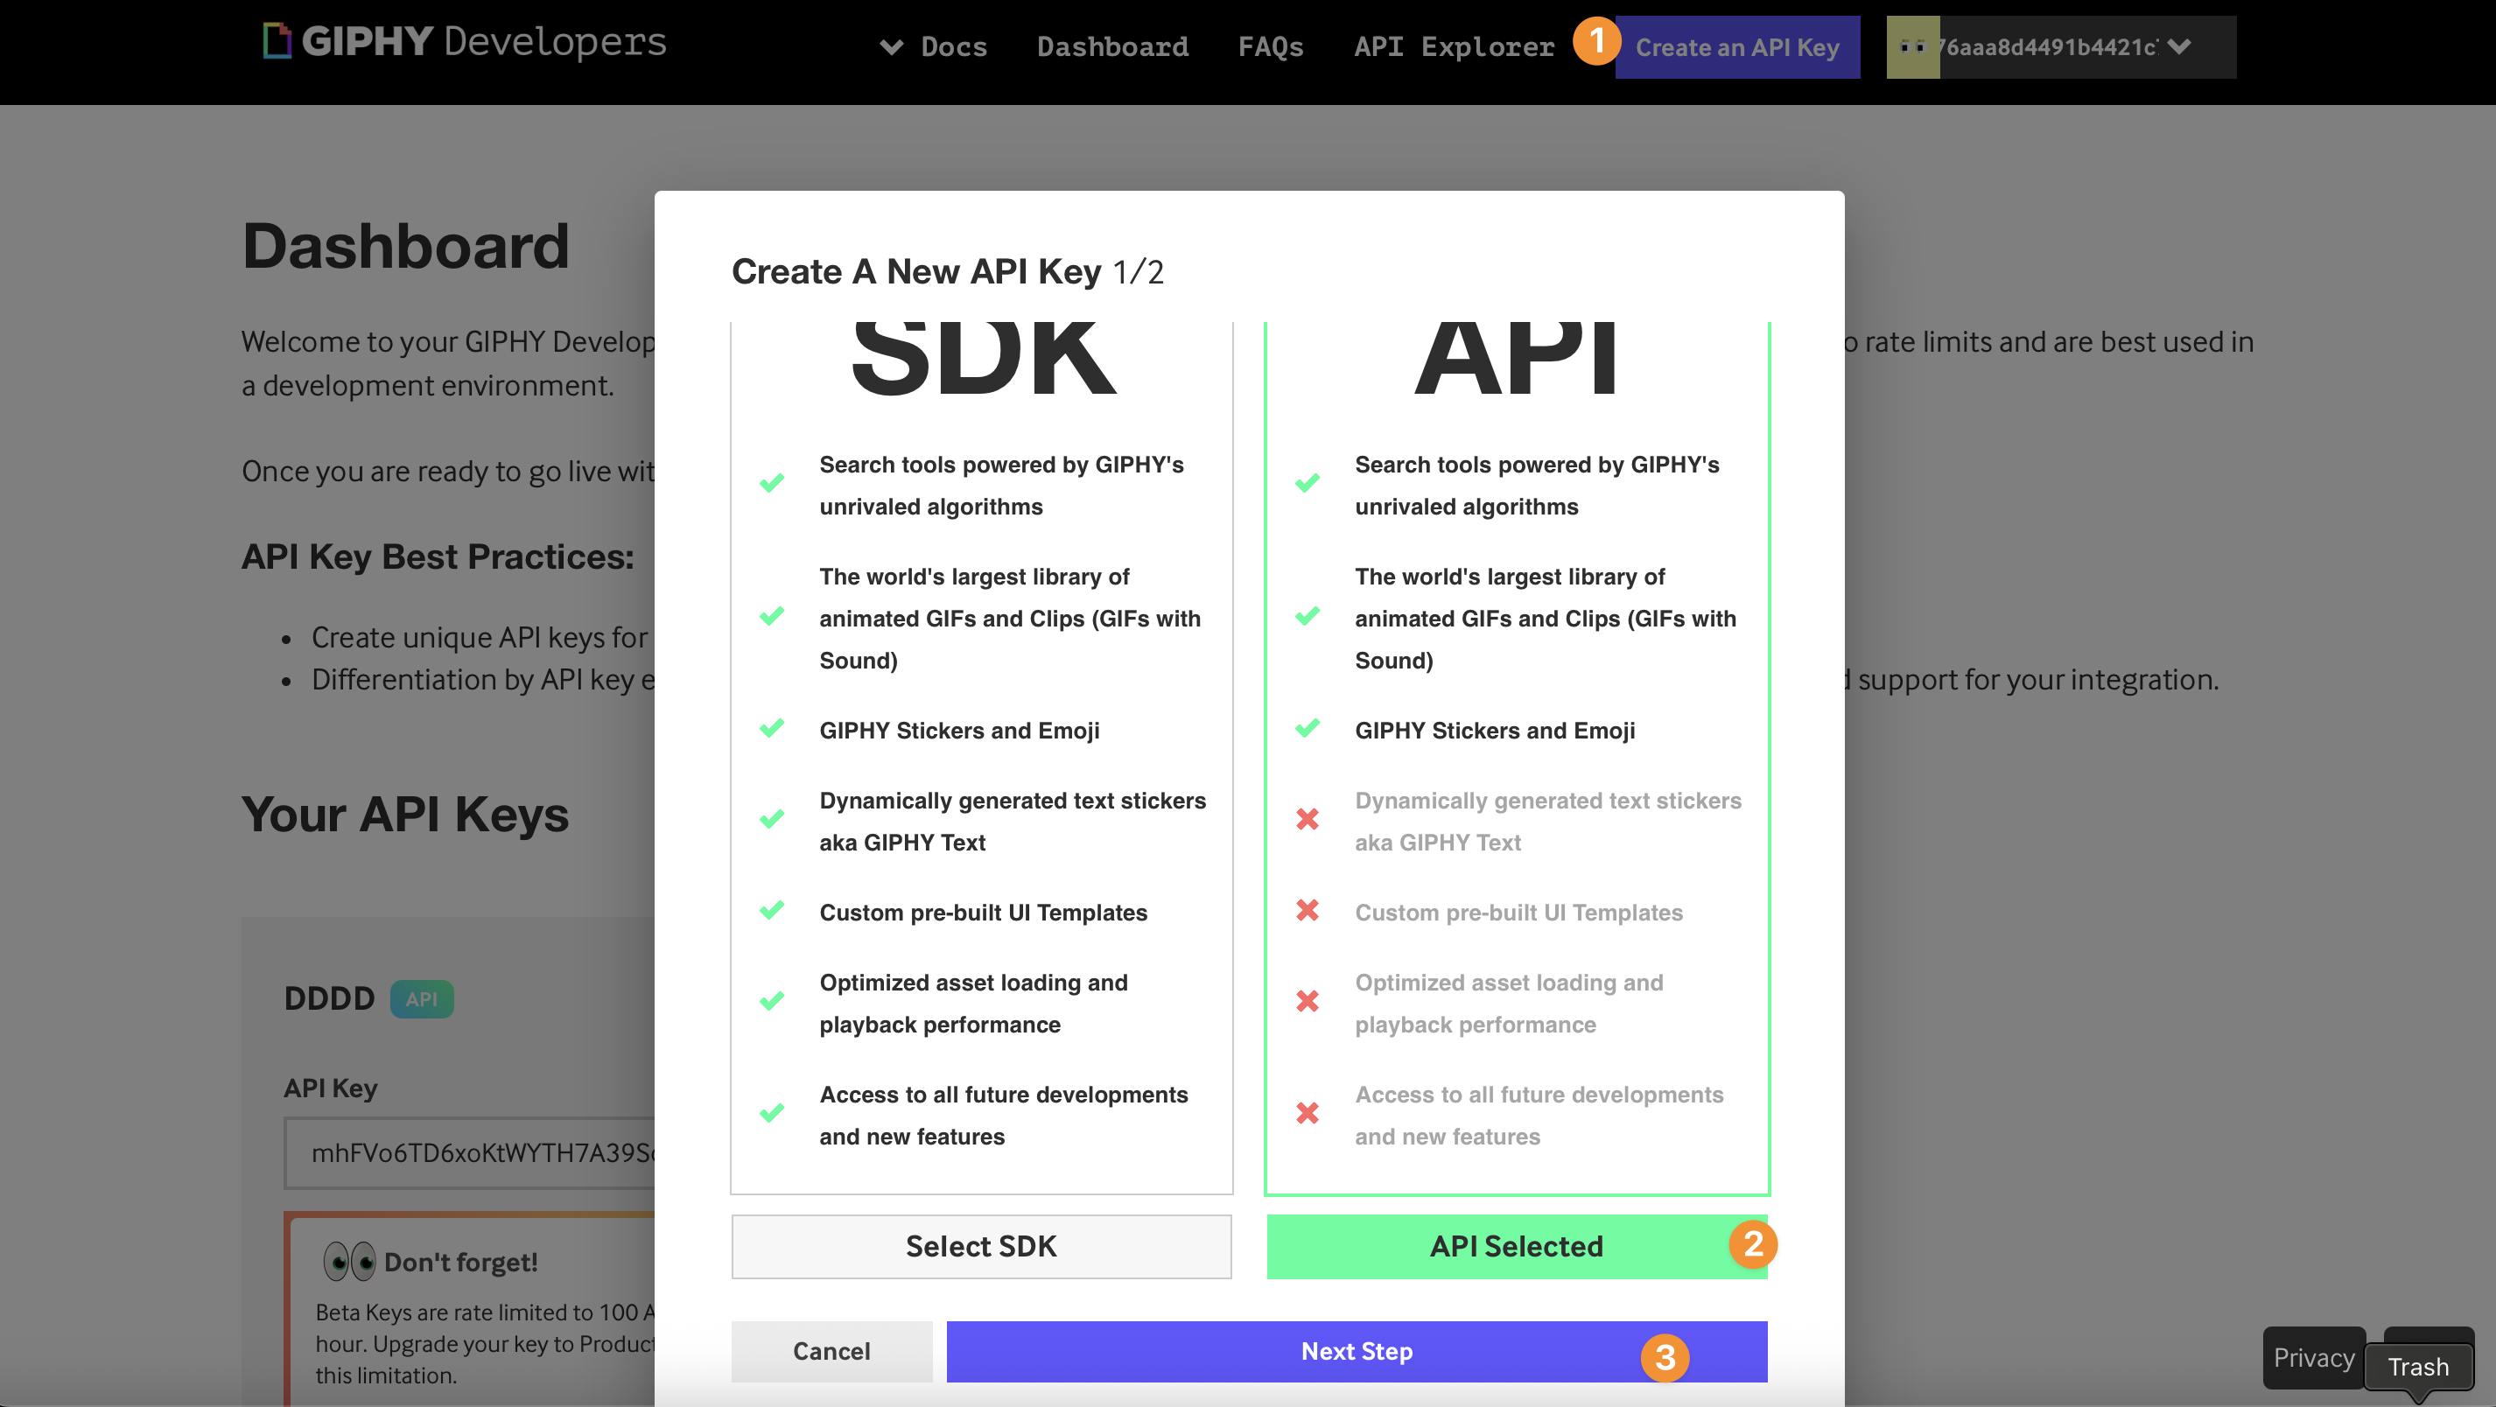Click the GIPHY Developers logo
The height and width of the screenshot is (1407, 2496).
pyautogui.click(x=464, y=43)
